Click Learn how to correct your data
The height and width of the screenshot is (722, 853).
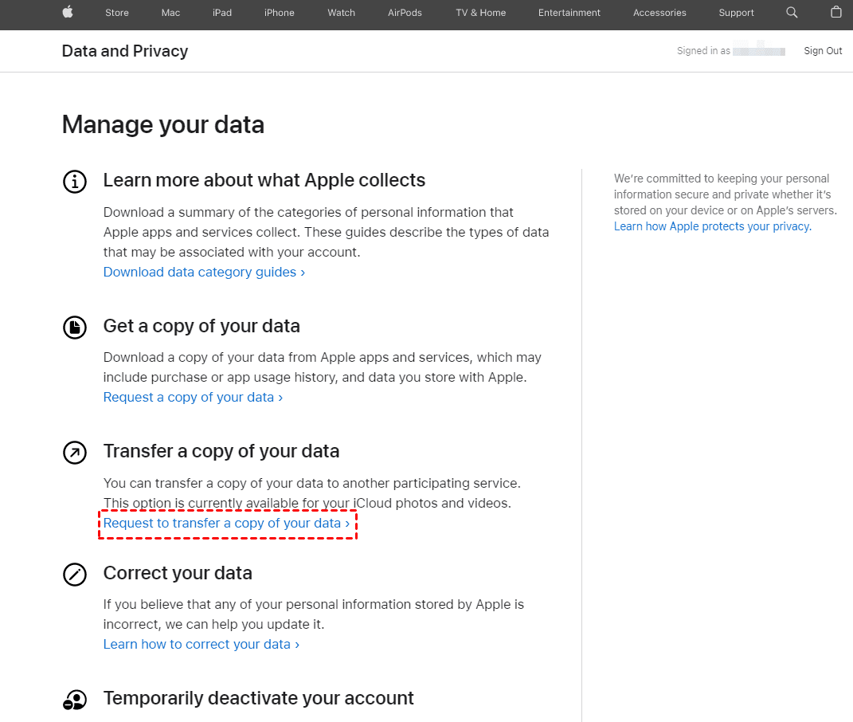click(x=201, y=644)
